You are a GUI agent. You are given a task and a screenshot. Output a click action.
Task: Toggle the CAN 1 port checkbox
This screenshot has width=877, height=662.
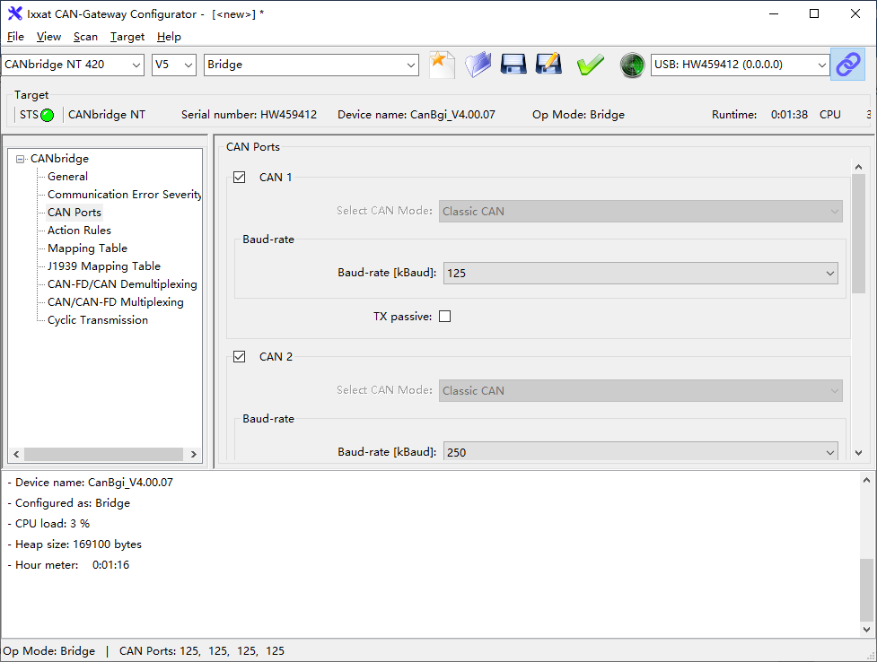[240, 178]
